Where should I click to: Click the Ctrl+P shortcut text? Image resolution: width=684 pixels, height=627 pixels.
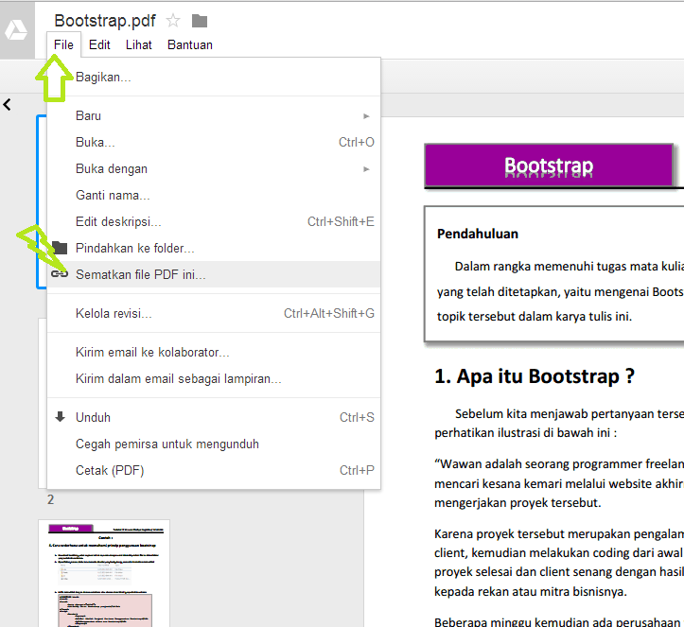(357, 470)
